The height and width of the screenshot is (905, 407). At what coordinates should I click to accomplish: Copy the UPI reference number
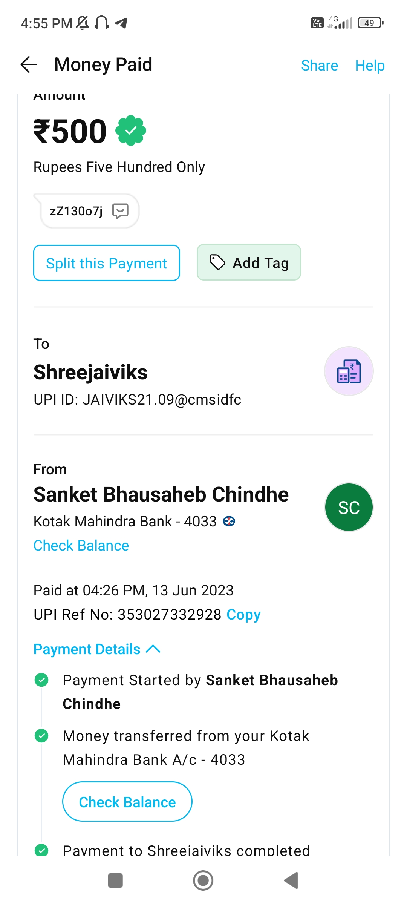[x=243, y=615]
